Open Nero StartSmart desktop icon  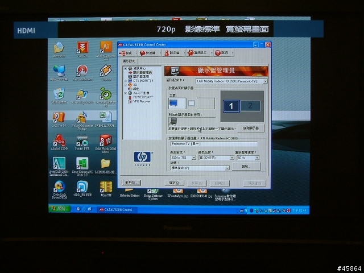pos(82,71)
